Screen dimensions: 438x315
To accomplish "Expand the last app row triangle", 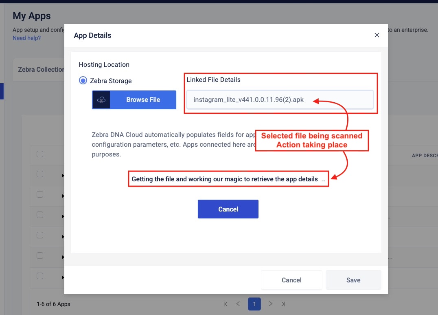I will (63, 278).
